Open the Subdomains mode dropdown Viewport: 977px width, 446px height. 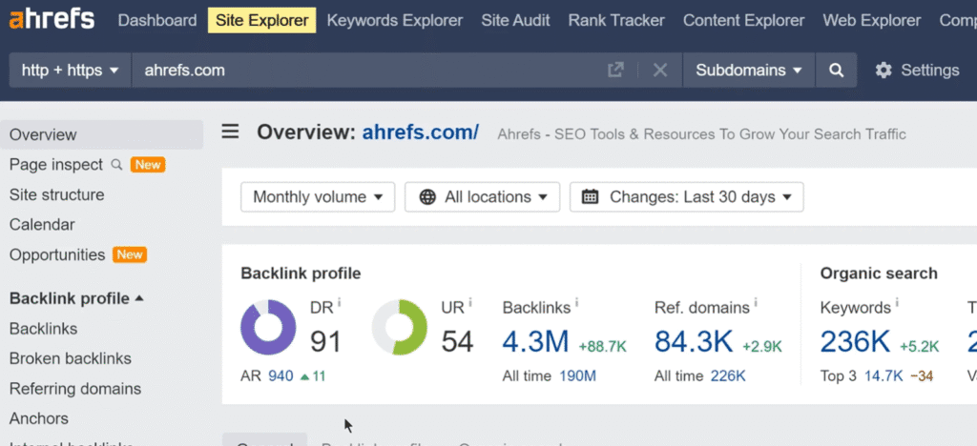point(749,71)
